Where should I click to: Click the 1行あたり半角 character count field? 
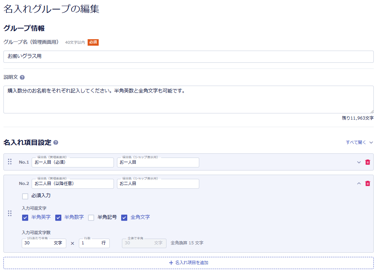(44, 243)
